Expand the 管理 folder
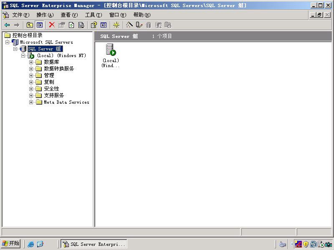 [x=31, y=75]
